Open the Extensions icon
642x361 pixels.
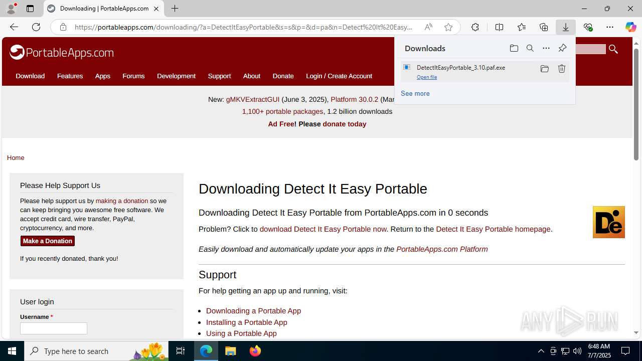(x=475, y=27)
